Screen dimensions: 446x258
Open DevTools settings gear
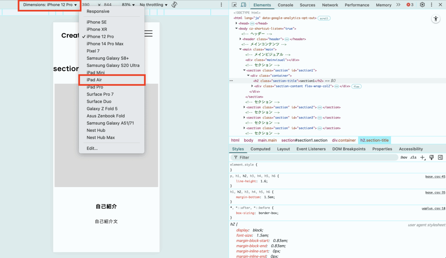pos(422,5)
